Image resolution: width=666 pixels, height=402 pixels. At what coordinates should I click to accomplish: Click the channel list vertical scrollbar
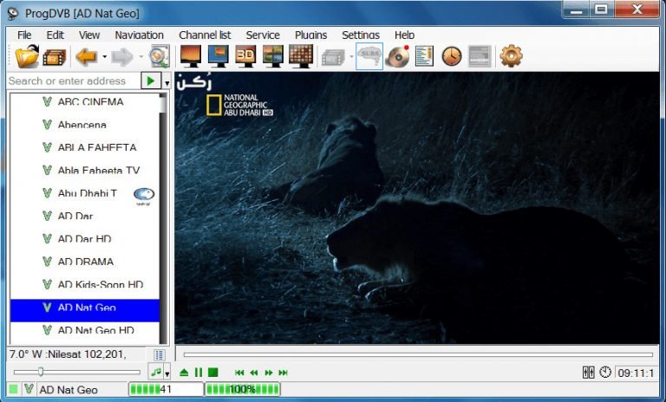click(164, 218)
